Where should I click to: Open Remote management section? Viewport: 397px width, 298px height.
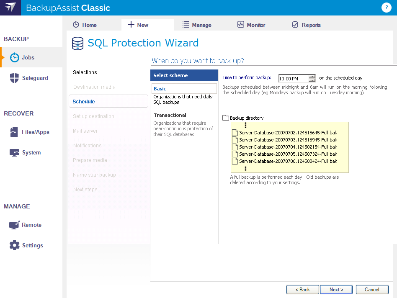click(32, 225)
